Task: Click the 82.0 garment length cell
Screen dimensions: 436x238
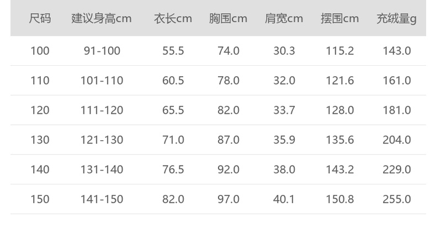Action: pyautogui.click(x=173, y=199)
